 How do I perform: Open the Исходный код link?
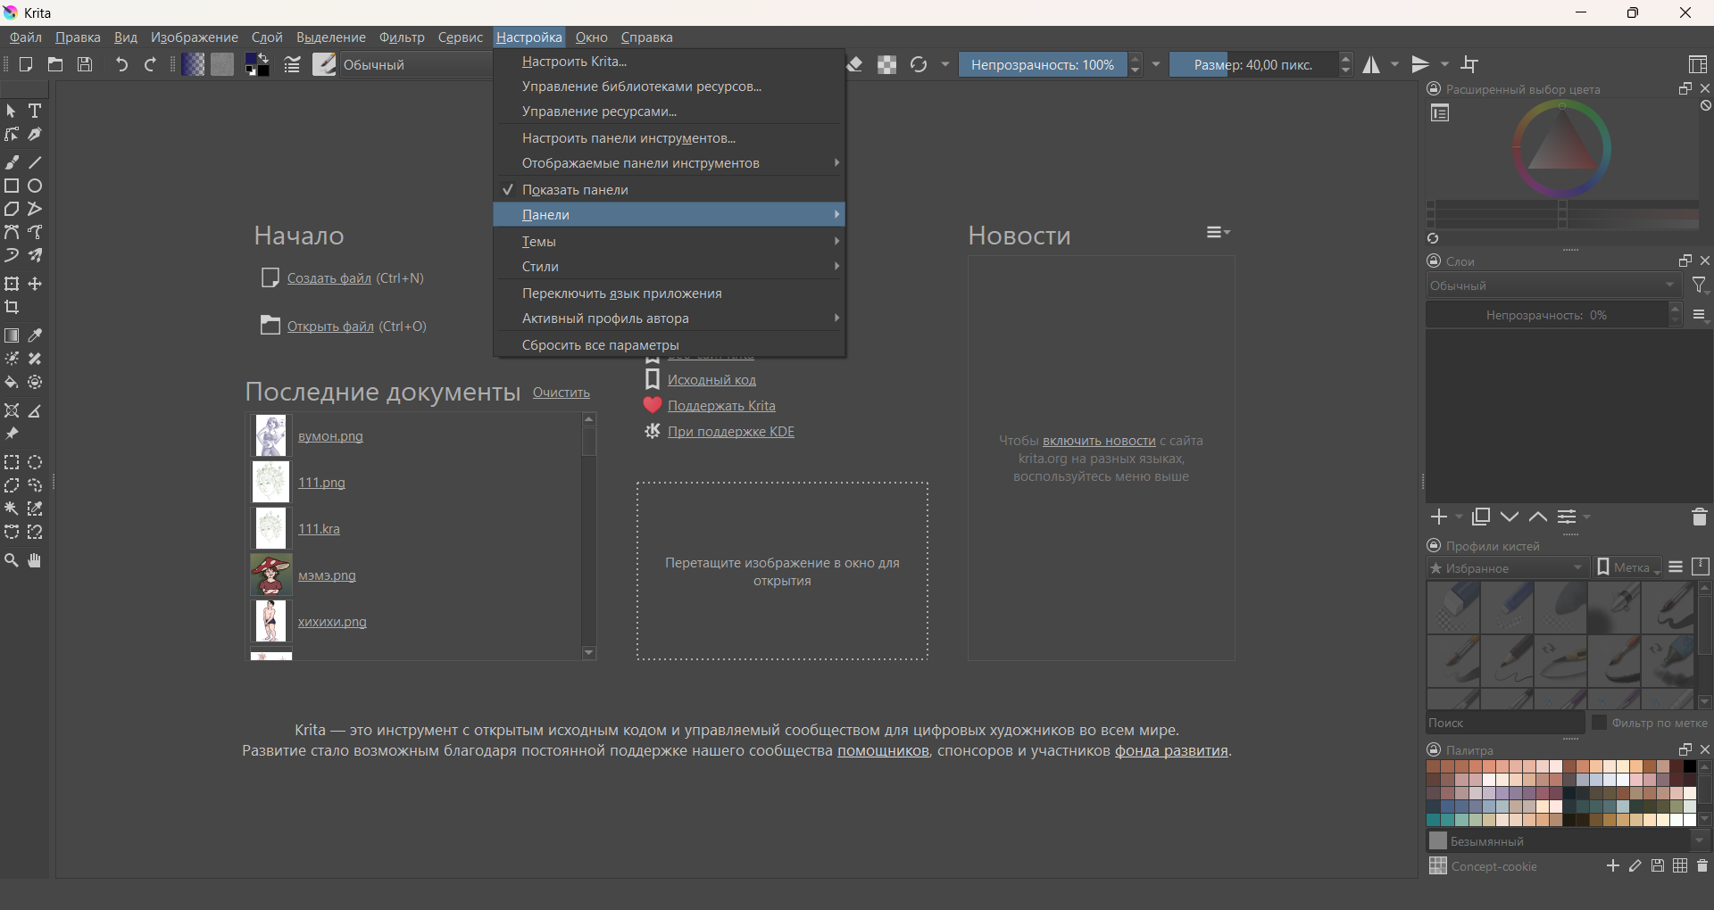point(711,380)
